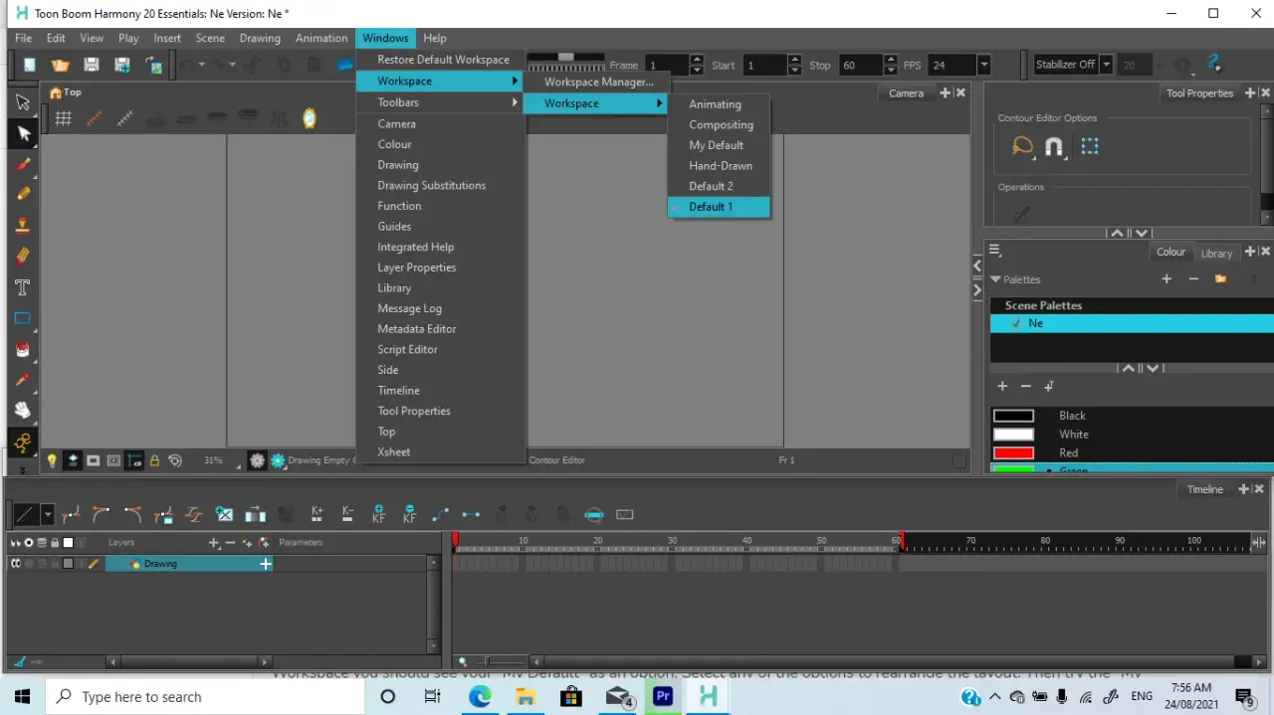Select the Colour Dropper tool
The height and width of the screenshot is (715, 1274).
click(23, 380)
